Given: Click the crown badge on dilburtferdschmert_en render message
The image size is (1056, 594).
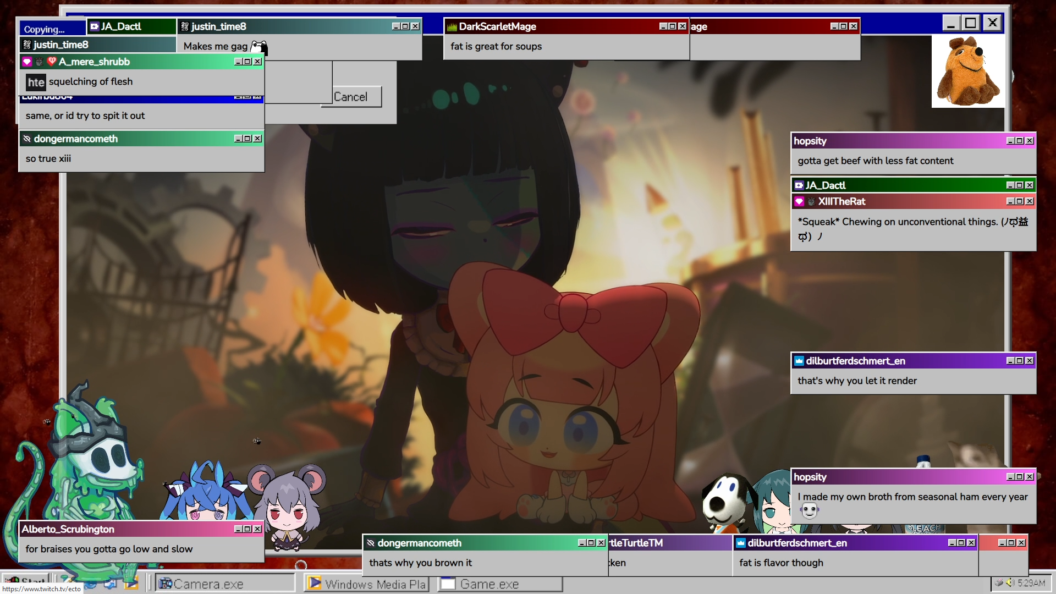Looking at the screenshot, I should [x=799, y=361].
